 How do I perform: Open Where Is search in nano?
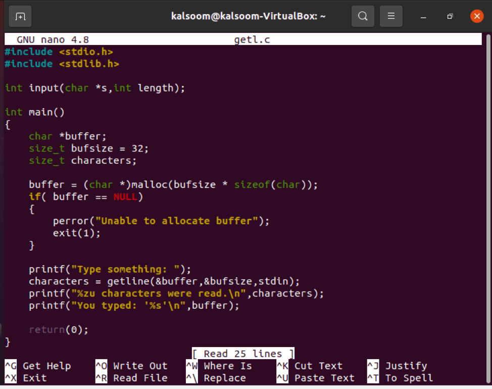[x=227, y=365]
